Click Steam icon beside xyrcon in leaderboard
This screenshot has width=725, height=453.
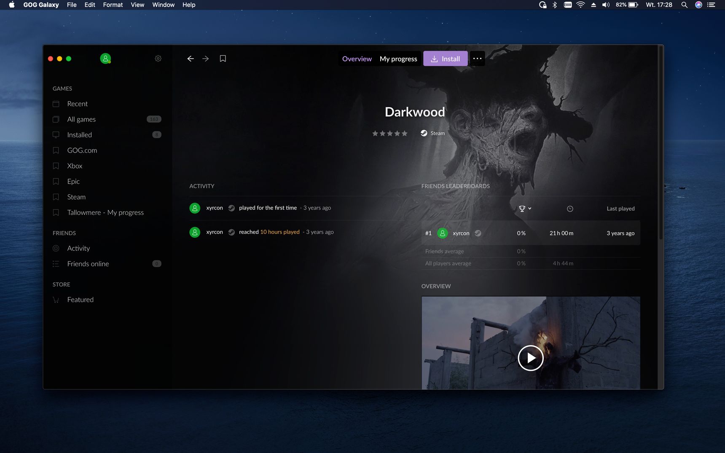click(478, 233)
